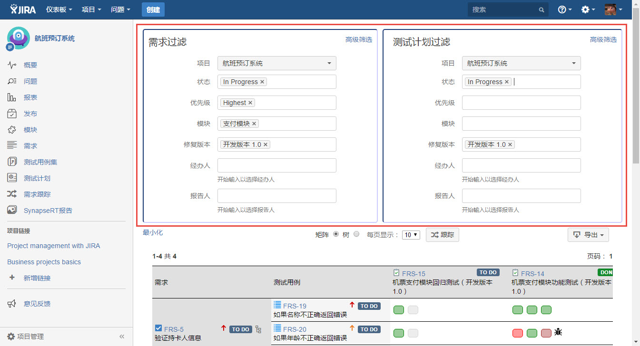
Task: Open the FRS-14 test plan link
Action: click(x=532, y=274)
